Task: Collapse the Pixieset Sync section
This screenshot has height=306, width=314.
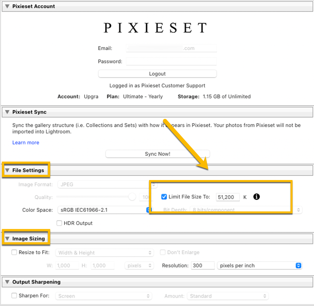Action: (7, 112)
